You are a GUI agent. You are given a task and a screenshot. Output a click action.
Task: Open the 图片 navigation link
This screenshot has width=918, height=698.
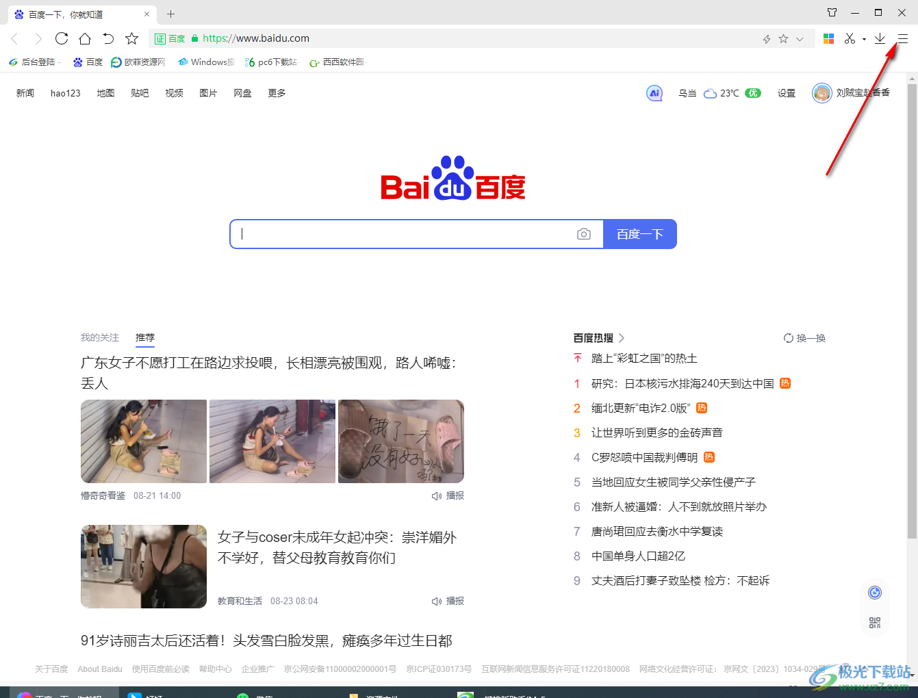point(208,93)
